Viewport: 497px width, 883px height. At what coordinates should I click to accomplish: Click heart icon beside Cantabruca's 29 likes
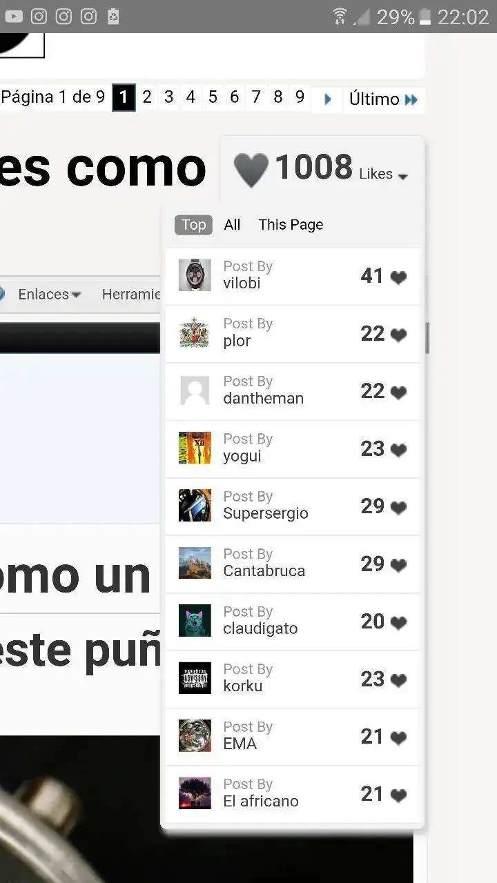pos(398,566)
